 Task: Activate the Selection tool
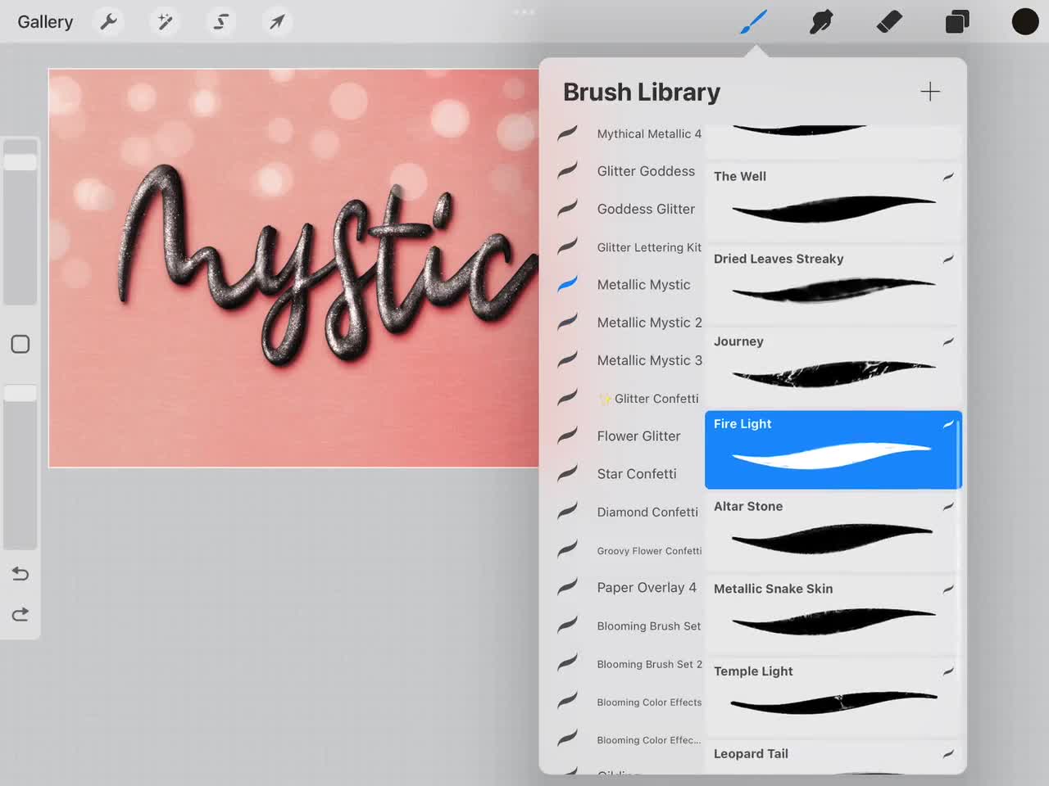pos(221,21)
